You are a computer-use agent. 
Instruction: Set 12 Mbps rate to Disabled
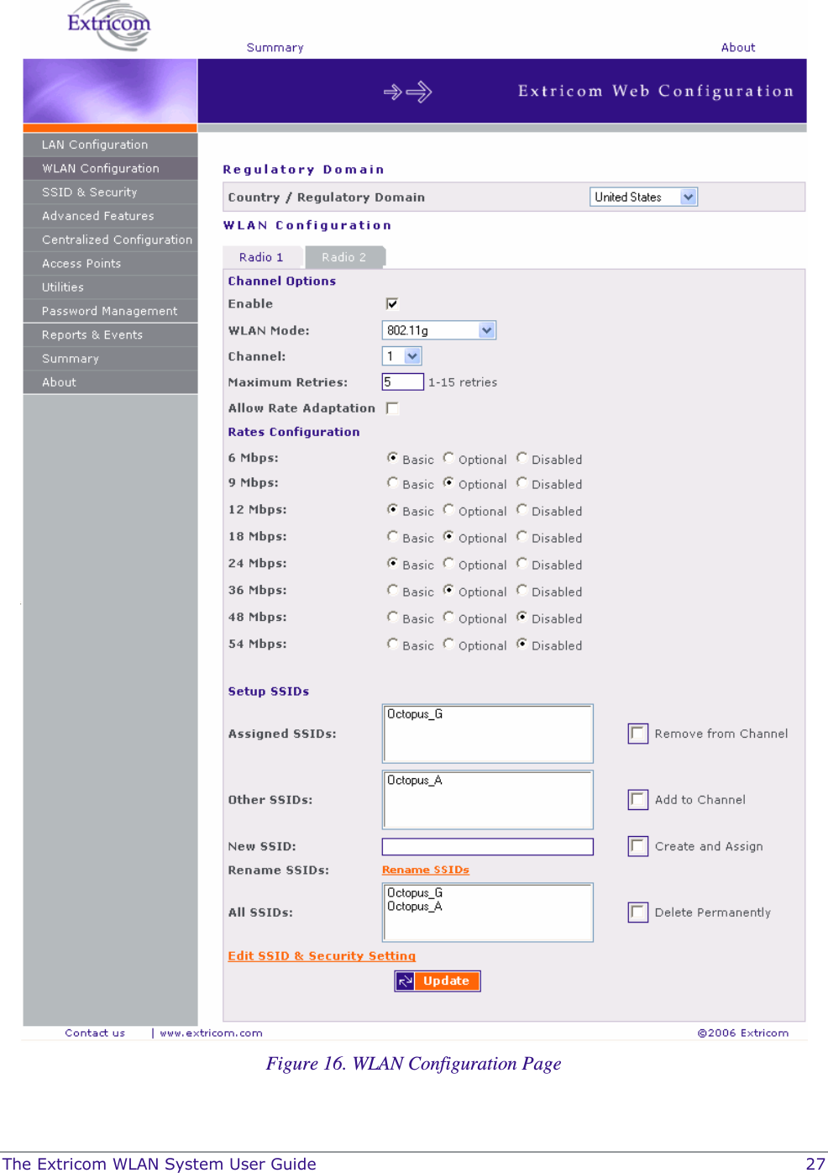point(521,509)
